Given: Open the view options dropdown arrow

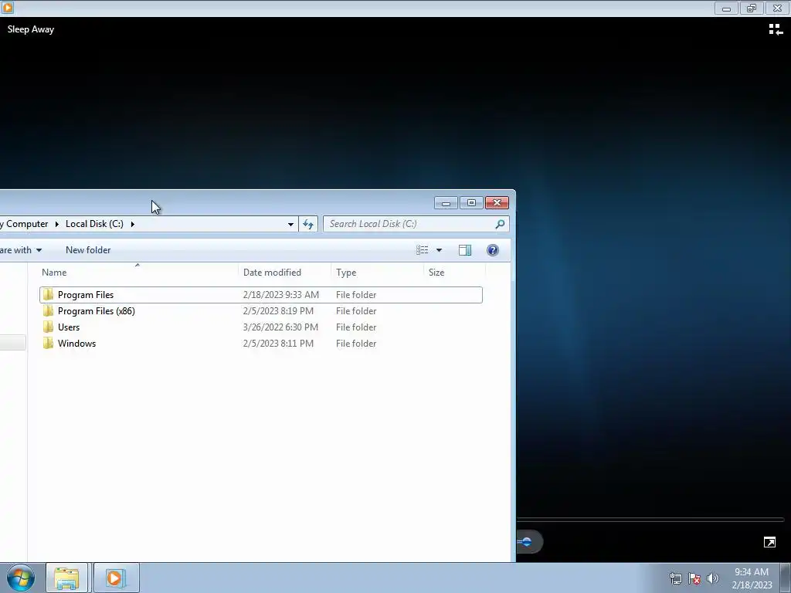Looking at the screenshot, I should pos(439,250).
